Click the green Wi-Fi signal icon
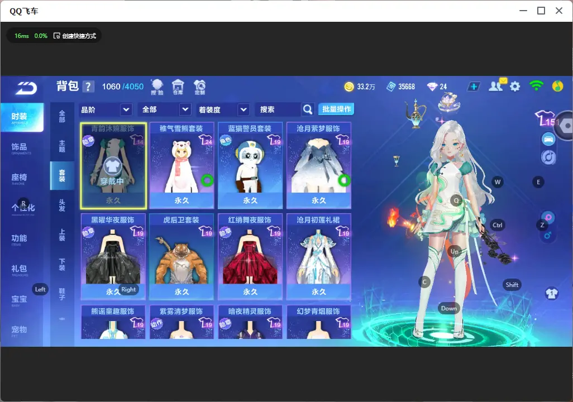The image size is (573, 402). click(536, 86)
